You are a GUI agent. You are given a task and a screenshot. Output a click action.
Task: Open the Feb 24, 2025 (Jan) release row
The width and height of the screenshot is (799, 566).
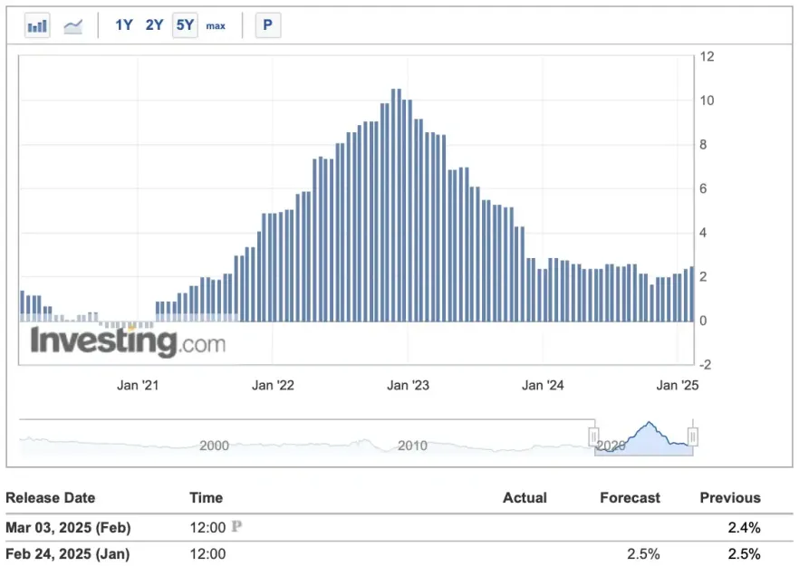tap(68, 553)
